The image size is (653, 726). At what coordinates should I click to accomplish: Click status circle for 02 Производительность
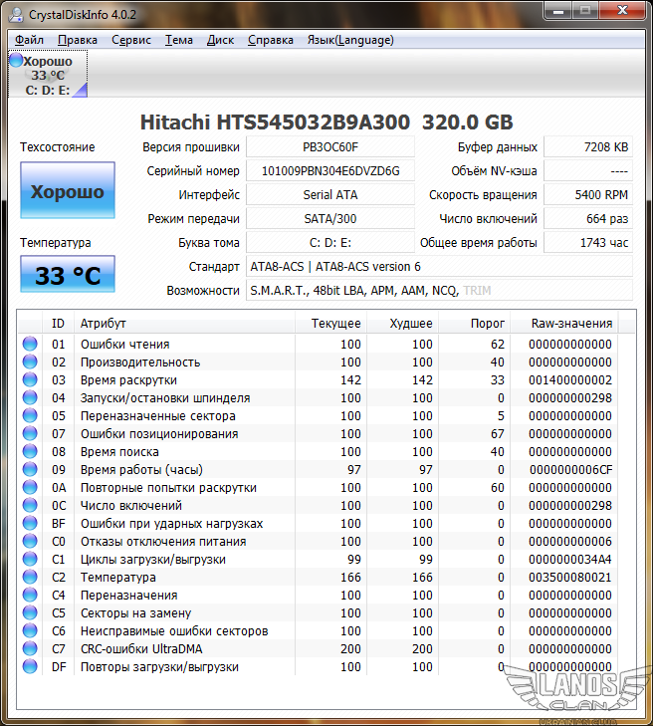(x=30, y=362)
